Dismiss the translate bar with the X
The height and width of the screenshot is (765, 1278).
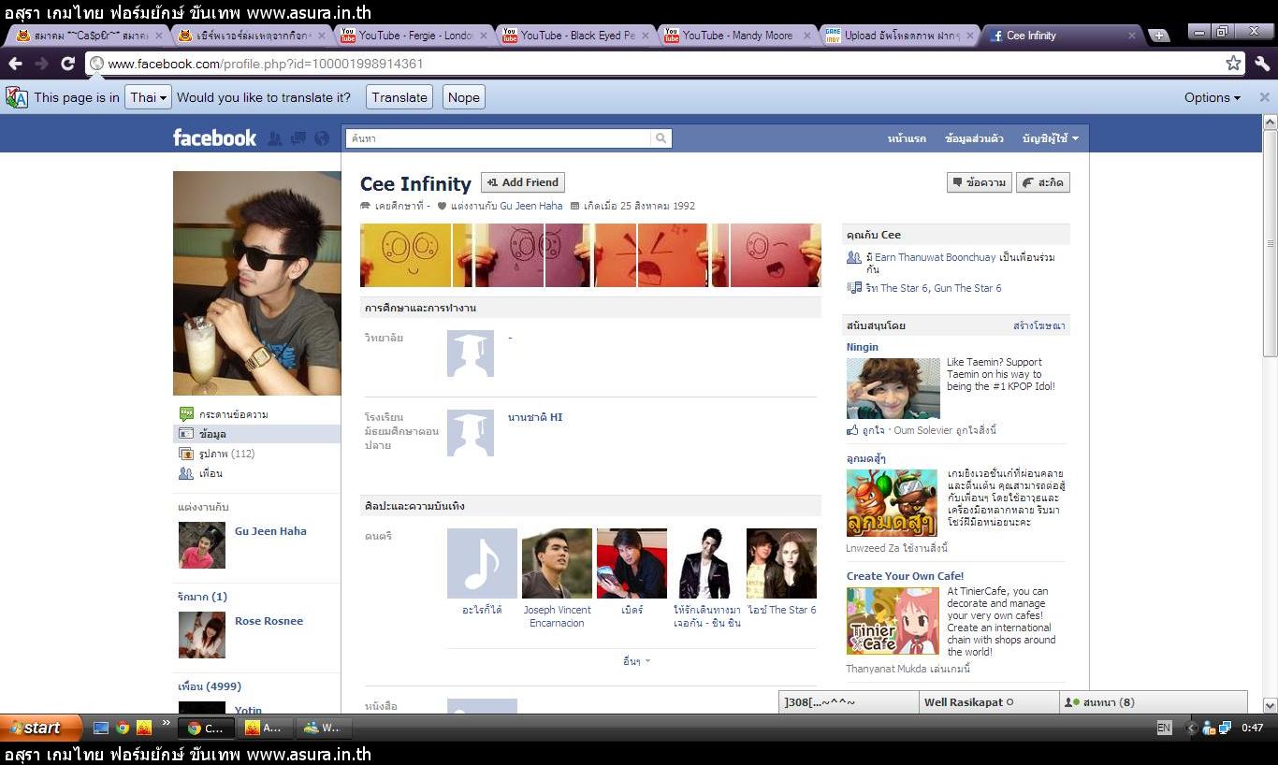pyautogui.click(x=1264, y=97)
